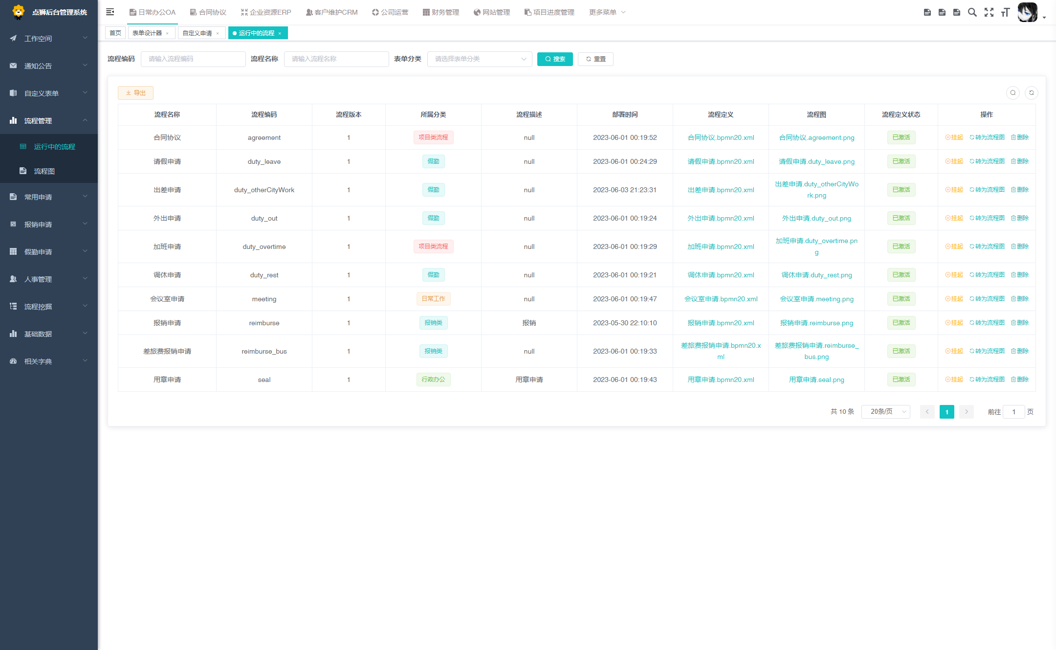Click the 搜索 button
The width and height of the screenshot is (1056, 650).
(555, 59)
